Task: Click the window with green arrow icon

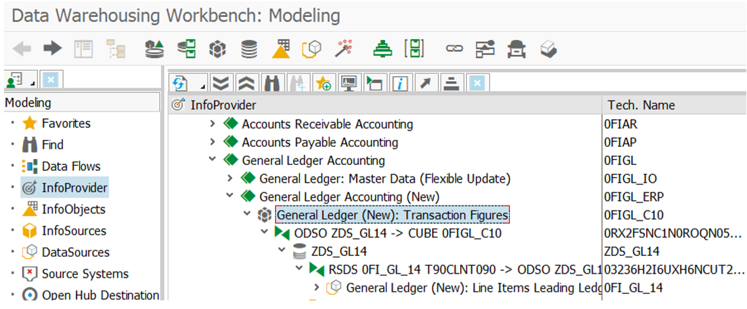Action: (x=374, y=83)
